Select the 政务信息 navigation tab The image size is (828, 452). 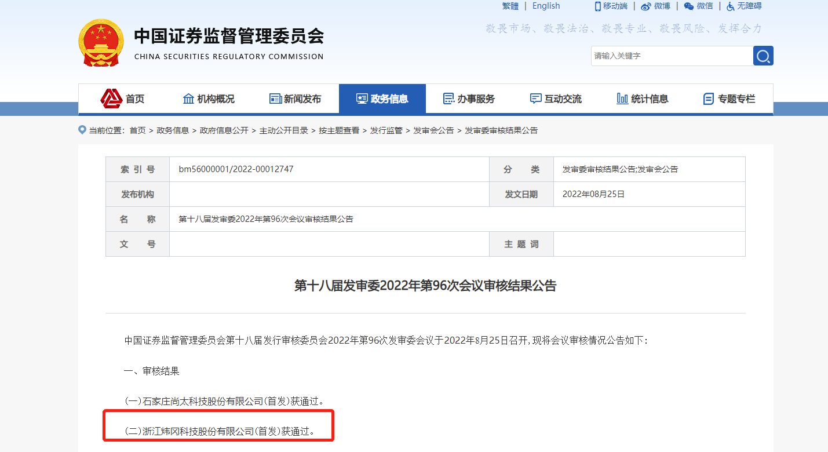[382, 99]
